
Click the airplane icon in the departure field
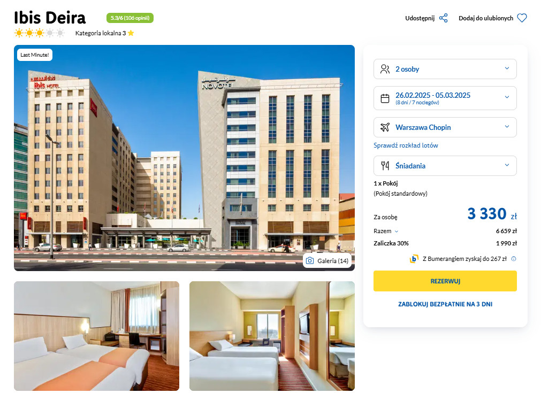tap(385, 127)
